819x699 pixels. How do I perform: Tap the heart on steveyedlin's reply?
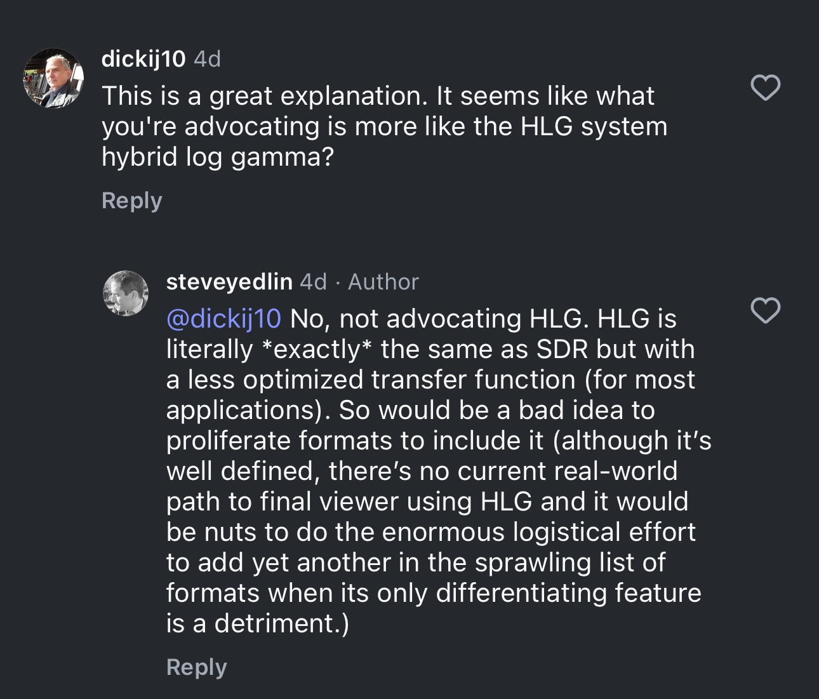765,310
